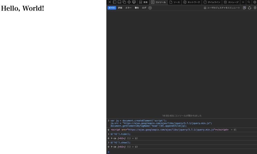Enable the ユーザのジェスチャをエミュレート checkbox

(x=205, y=8)
